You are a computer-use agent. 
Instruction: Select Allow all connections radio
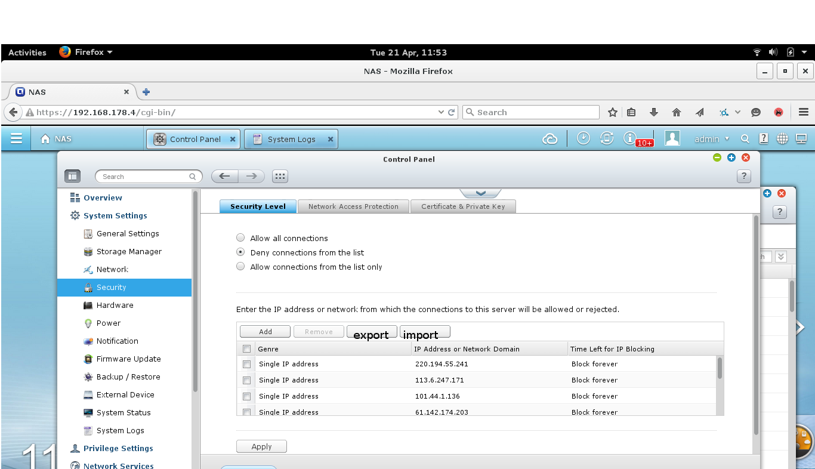[x=240, y=237]
